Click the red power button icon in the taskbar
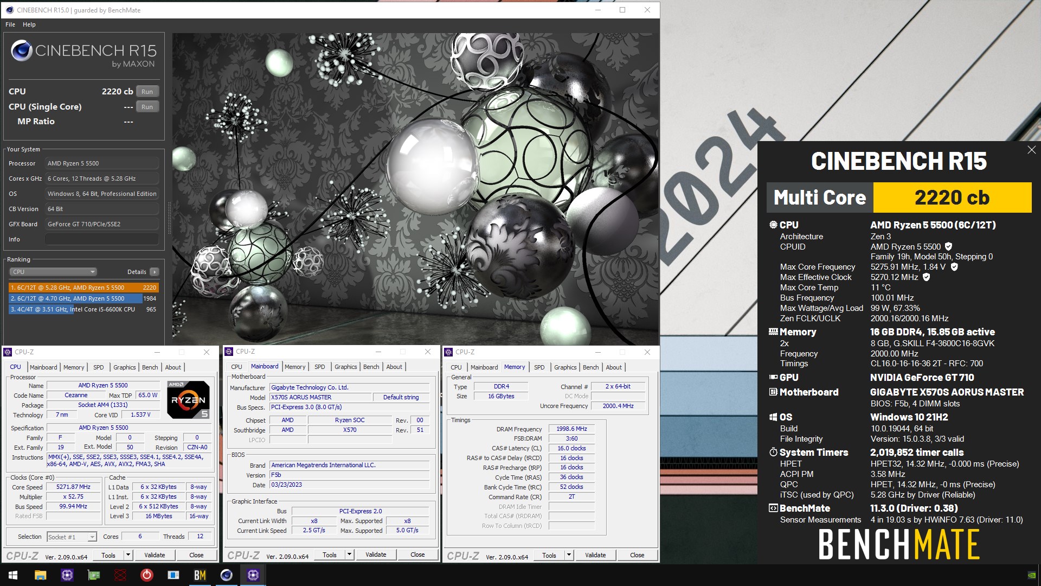Screen dimensions: 1041x586 click(147, 575)
